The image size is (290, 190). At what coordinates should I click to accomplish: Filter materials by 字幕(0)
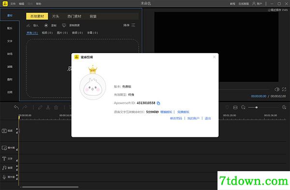92,33
